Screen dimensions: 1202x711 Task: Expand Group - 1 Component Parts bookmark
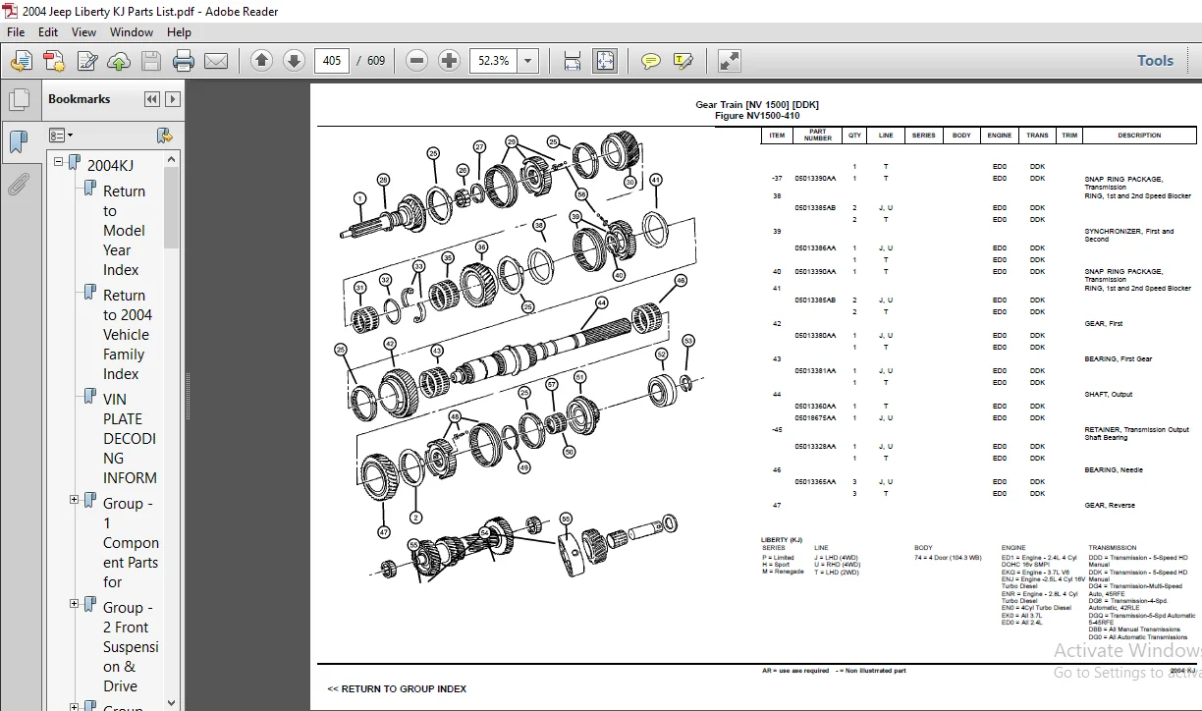74,500
